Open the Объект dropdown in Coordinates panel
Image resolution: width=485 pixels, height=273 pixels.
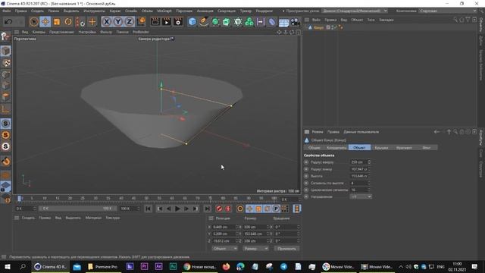click(x=224, y=249)
